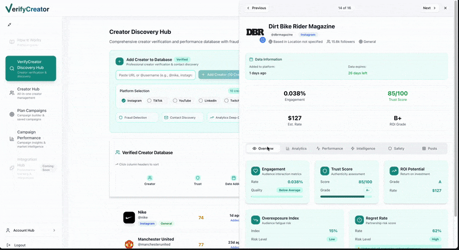Viewport: 459px width, 250px height.
Task: Open Campaign Performance in sidebar
Action: coord(31,139)
